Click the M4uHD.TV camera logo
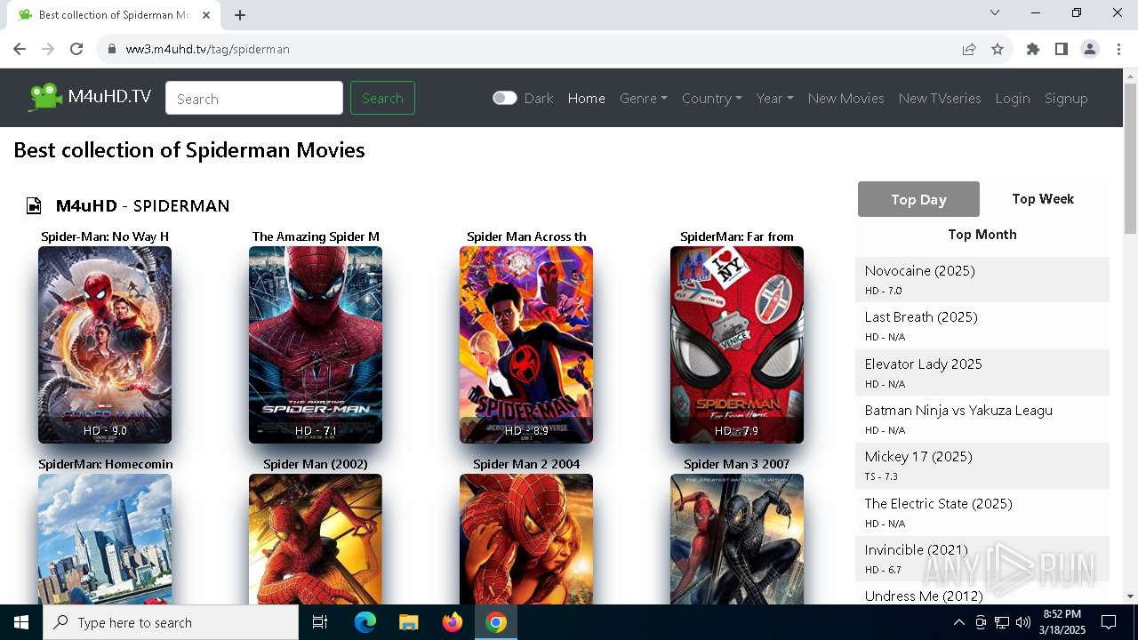This screenshot has width=1138, height=640. [45, 97]
